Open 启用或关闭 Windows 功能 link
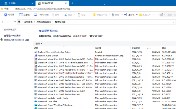 tap(17, 40)
